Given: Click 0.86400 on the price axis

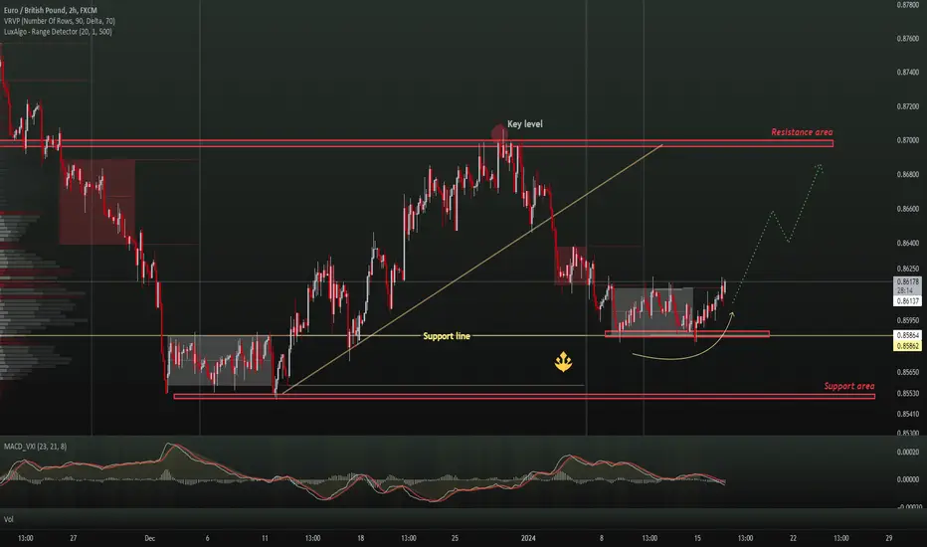Looking at the screenshot, I should 907,243.
